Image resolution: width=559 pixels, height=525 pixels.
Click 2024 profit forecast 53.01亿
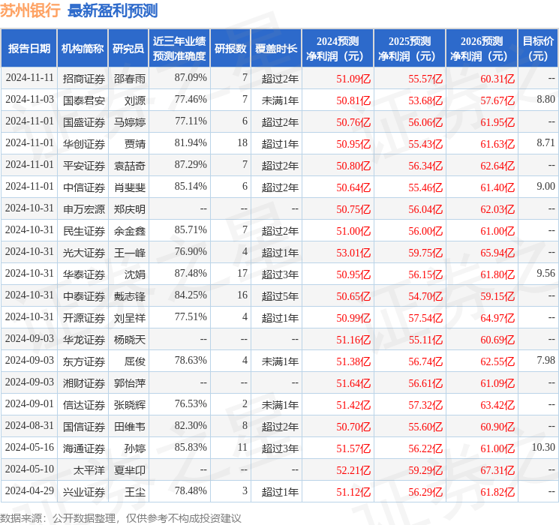tap(353, 253)
